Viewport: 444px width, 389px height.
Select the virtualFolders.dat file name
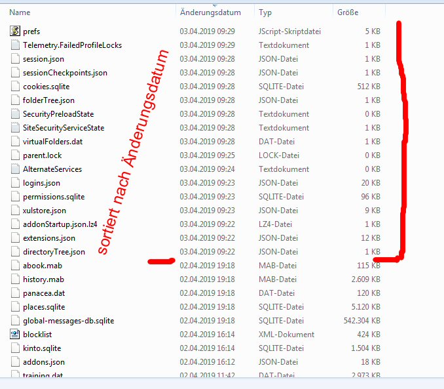[x=52, y=142]
